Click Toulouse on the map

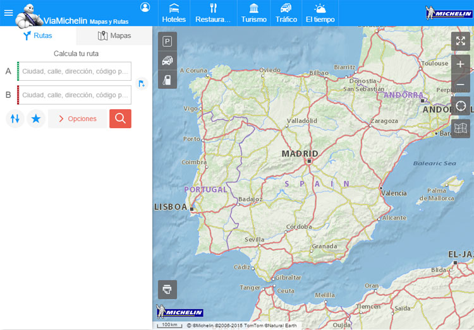[x=435, y=63]
